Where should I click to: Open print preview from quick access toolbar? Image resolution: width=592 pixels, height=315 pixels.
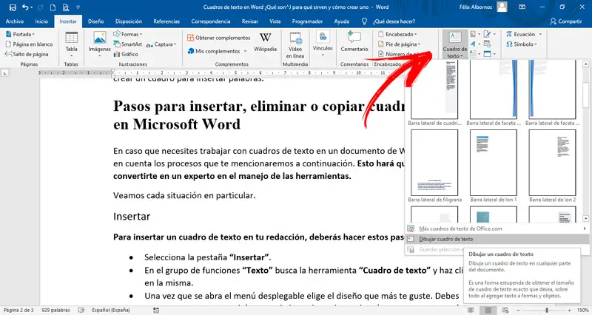[x=66, y=7]
